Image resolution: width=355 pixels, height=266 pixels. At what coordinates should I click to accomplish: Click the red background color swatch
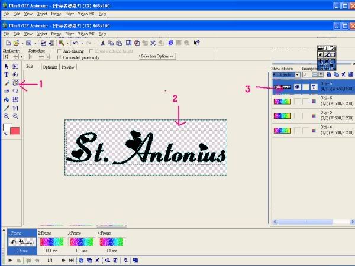pos(15,131)
